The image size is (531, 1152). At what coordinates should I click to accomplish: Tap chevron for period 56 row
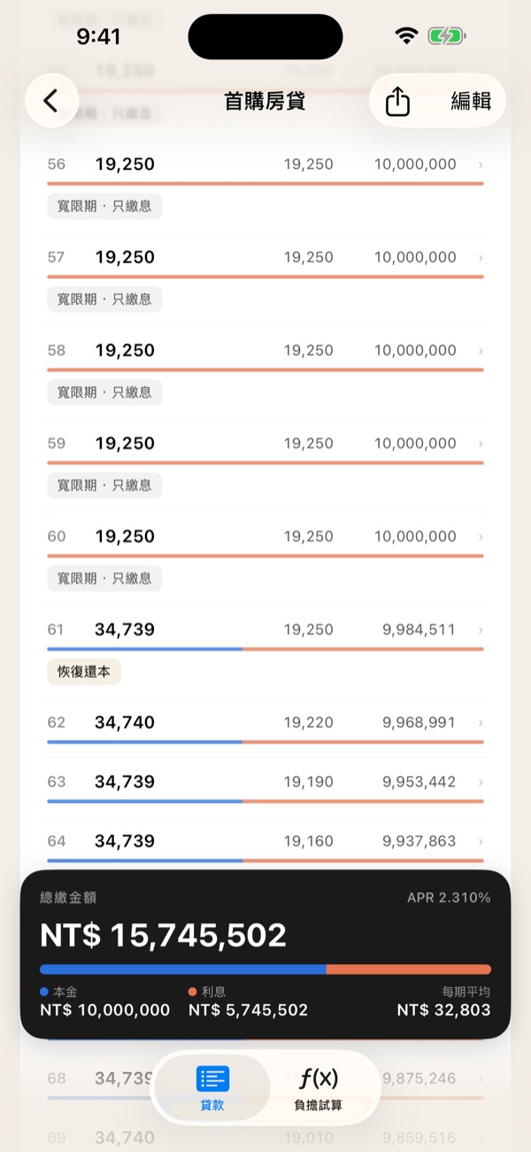click(481, 165)
